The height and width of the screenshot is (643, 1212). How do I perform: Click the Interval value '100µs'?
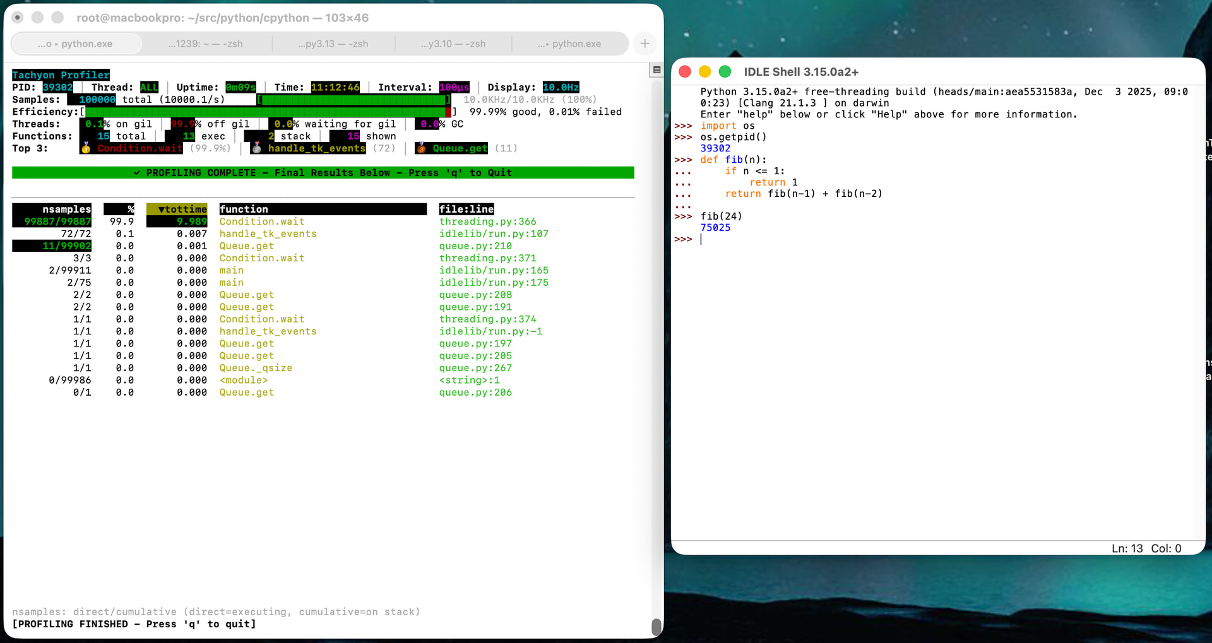coord(454,87)
